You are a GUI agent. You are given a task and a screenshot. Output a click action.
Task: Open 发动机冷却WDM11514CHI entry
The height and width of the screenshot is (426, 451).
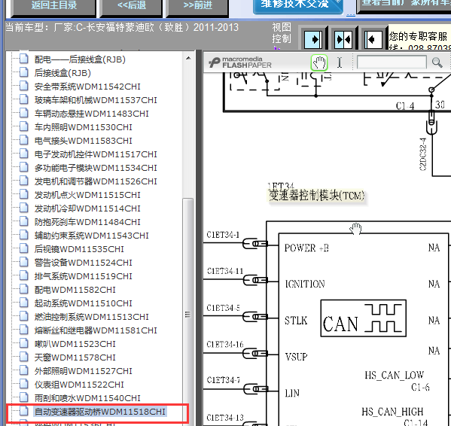(x=87, y=208)
